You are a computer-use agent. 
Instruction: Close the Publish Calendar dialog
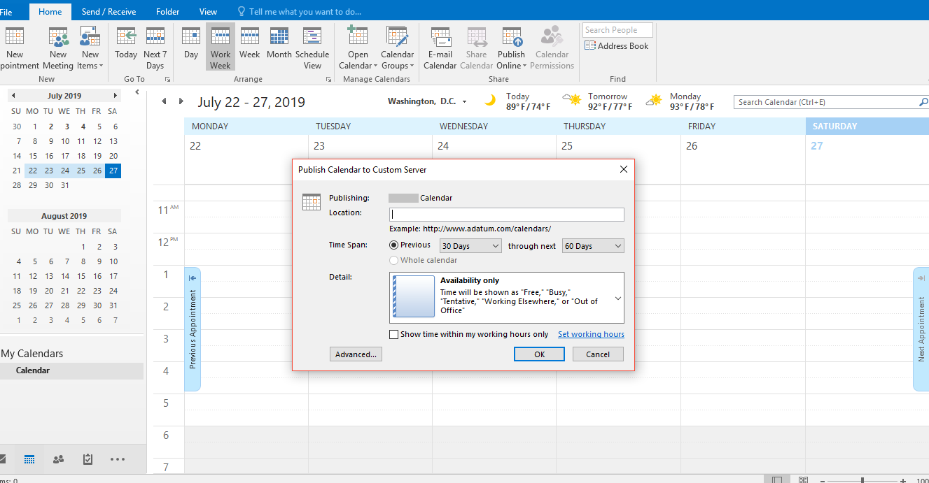623,169
